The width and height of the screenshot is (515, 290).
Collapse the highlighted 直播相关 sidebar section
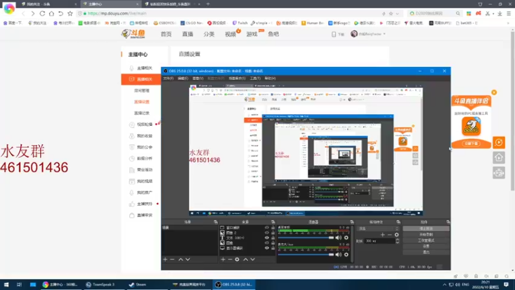coord(141,79)
